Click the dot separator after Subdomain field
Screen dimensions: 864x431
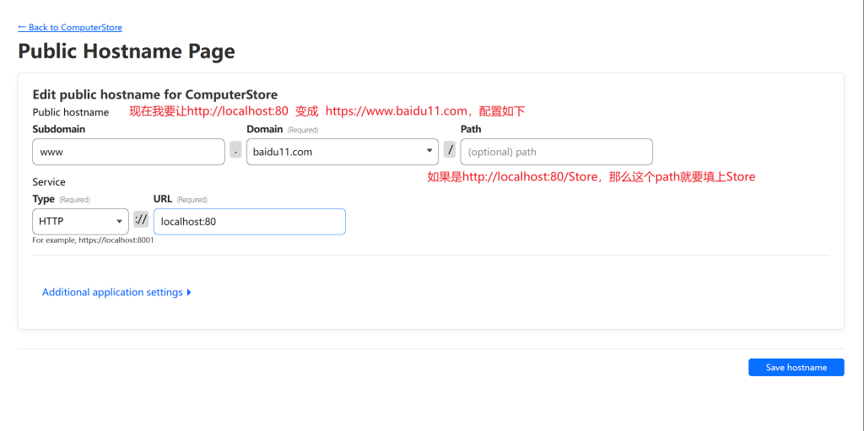click(x=235, y=150)
